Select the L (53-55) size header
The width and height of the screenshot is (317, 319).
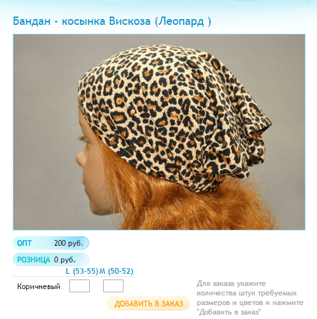[x=82, y=271]
